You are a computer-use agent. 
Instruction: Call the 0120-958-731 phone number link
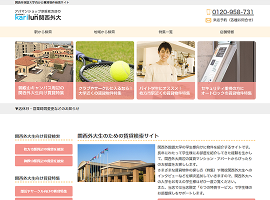tap(232, 12)
